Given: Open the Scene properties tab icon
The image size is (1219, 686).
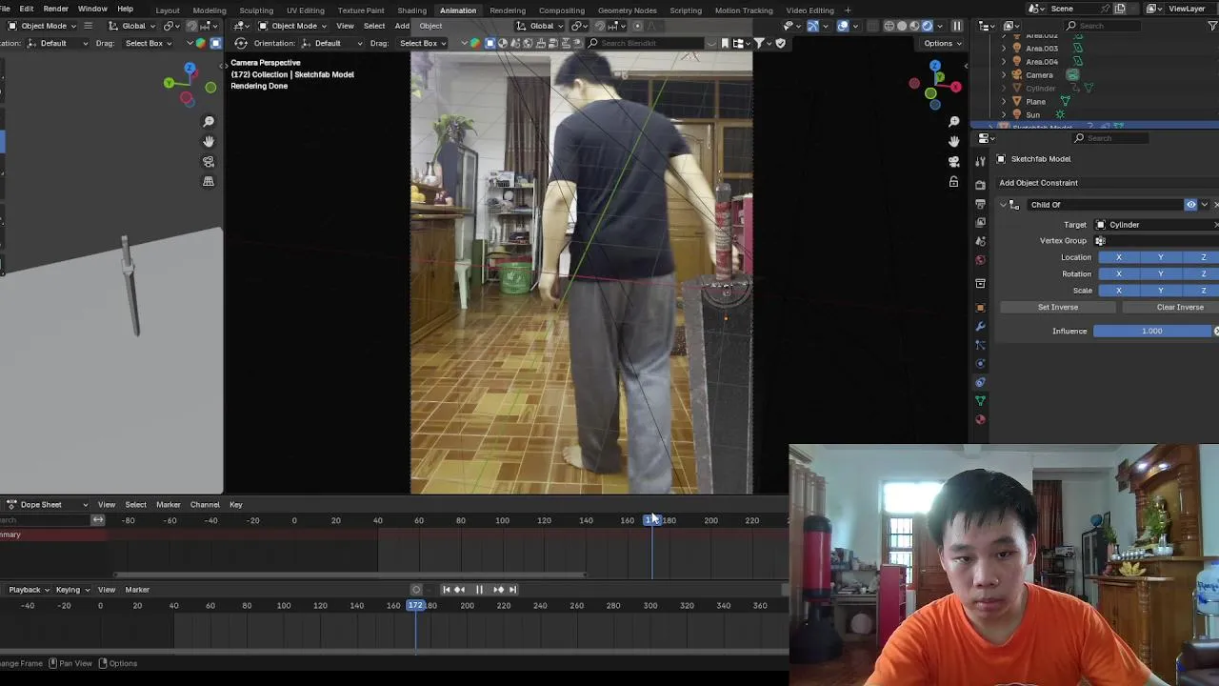Looking at the screenshot, I should 980,241.
